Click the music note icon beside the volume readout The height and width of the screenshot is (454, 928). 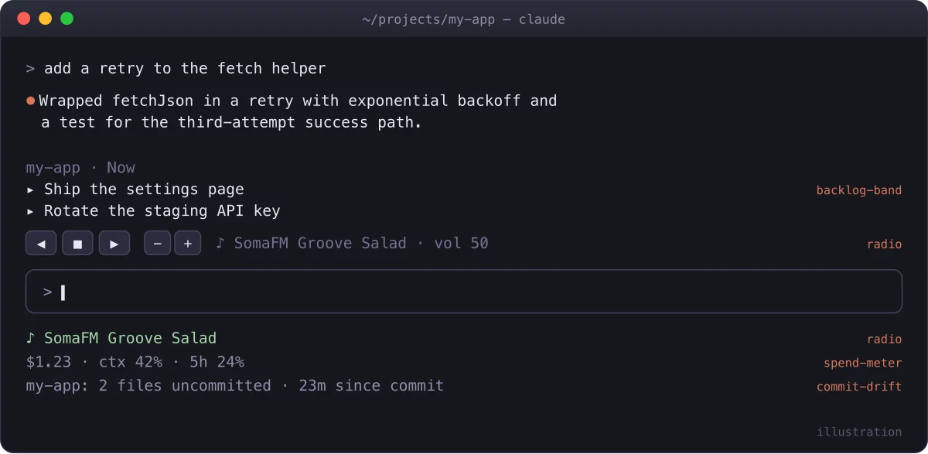(220, 243)
